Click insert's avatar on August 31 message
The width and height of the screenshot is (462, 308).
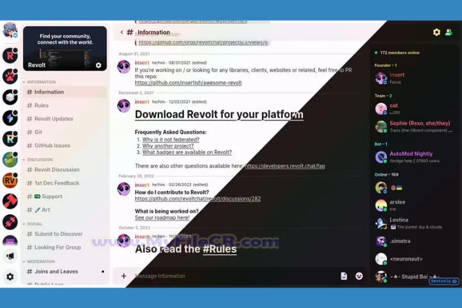[x=124, y=67]
